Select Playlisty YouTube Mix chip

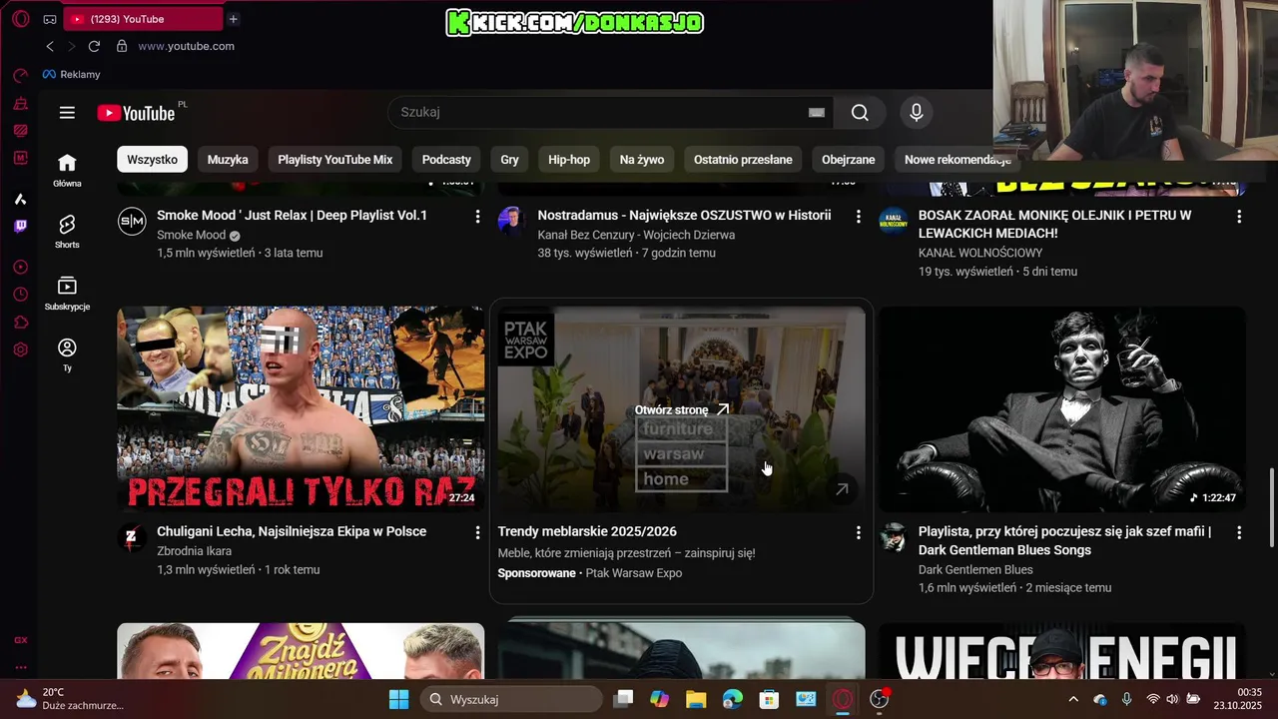[334, 160]
